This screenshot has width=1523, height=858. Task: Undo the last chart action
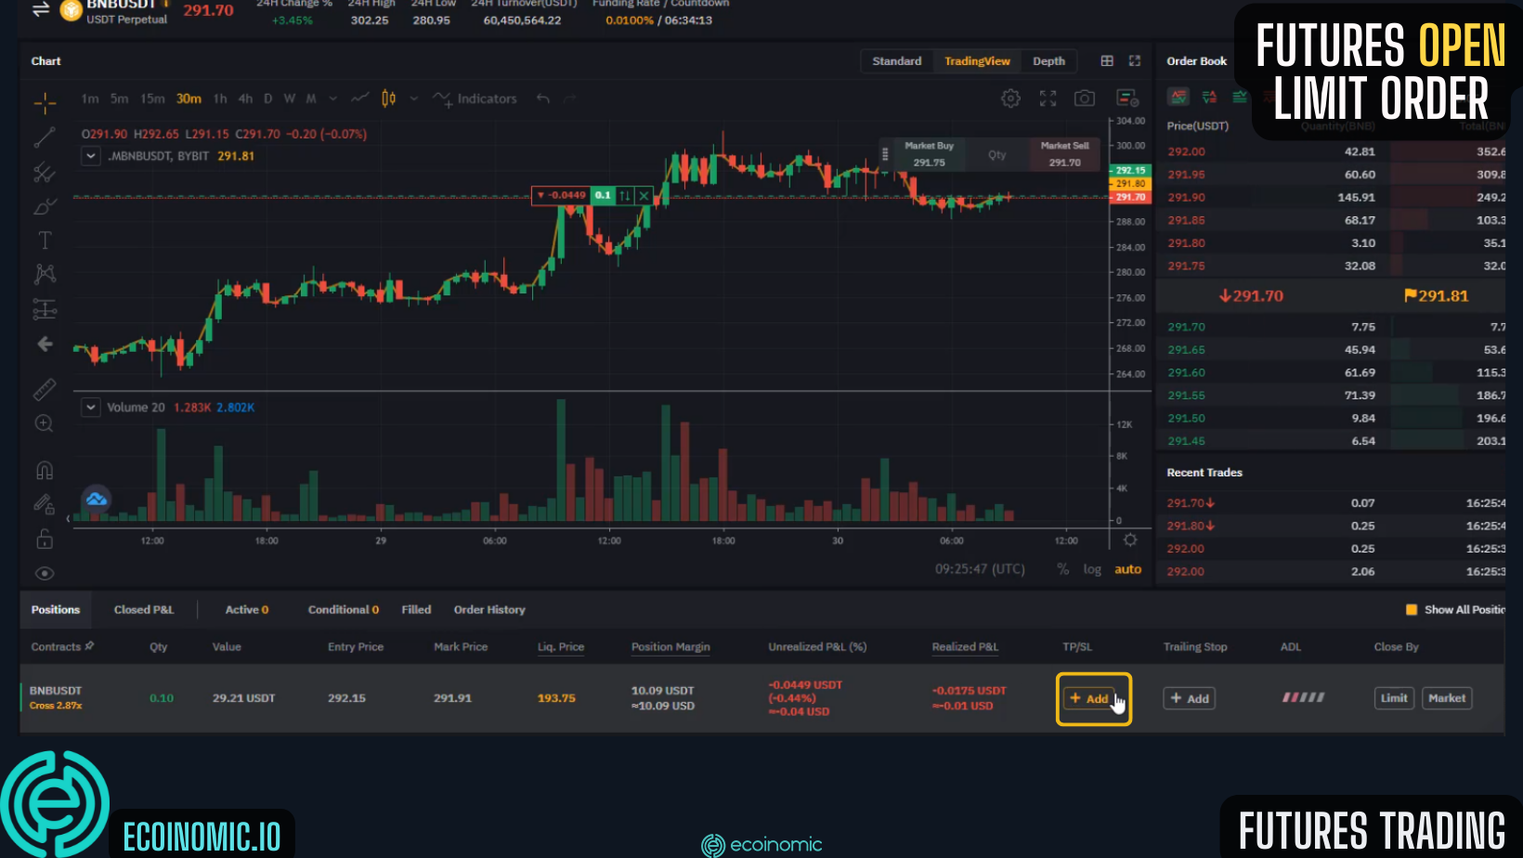point(543,98)
